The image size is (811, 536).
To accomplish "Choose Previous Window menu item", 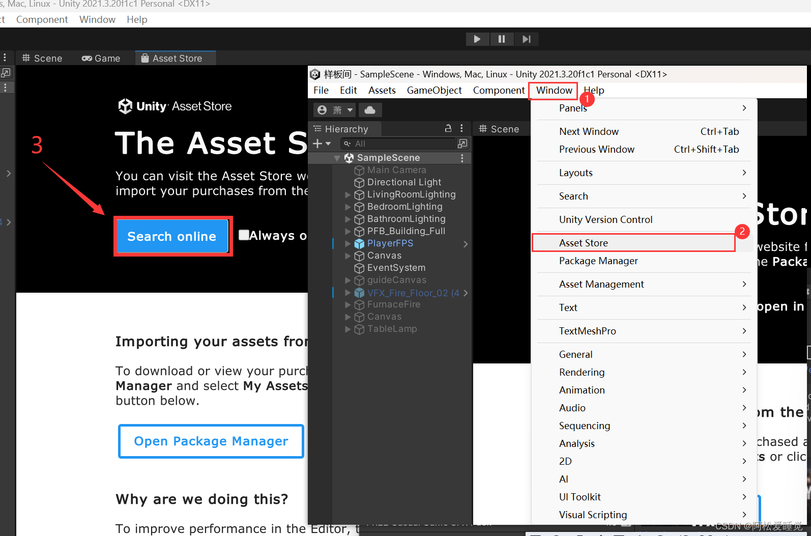I will tap(645, 149).
